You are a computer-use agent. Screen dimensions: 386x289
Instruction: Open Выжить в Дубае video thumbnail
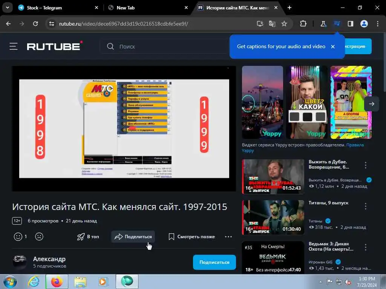273,176
